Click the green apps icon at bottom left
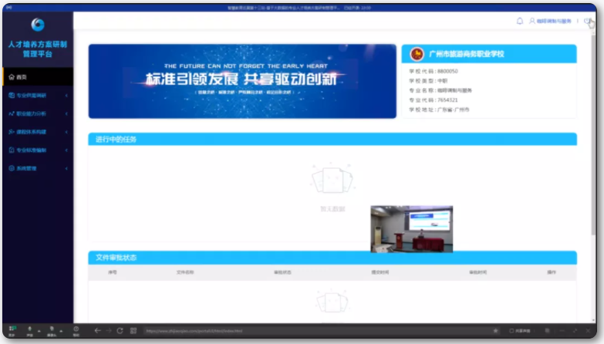The width and height of the screenshot is (604, 344). (x=12, y=329)
